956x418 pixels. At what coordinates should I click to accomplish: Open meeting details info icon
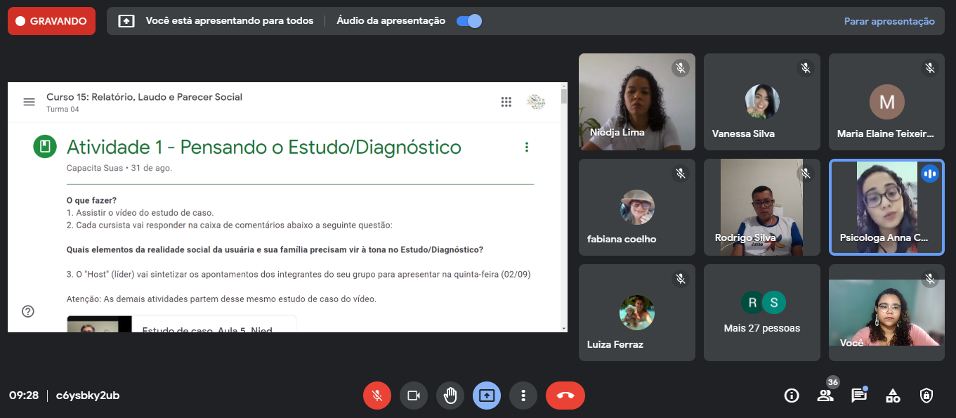[792, 396]
